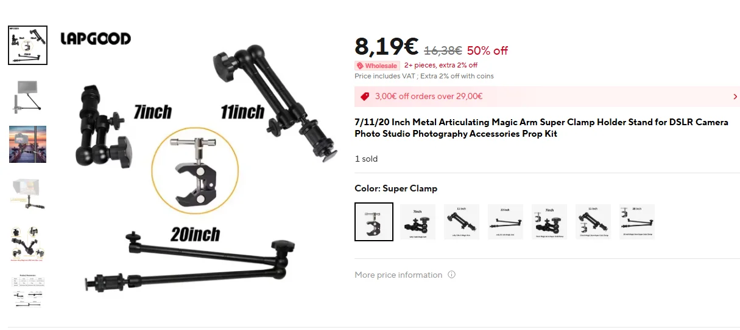
Task: Choose the 7inch magic arm only variant
Action: 418,222
